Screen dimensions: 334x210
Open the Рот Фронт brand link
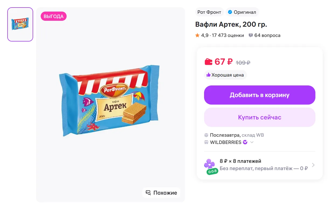tap(209, 12)
